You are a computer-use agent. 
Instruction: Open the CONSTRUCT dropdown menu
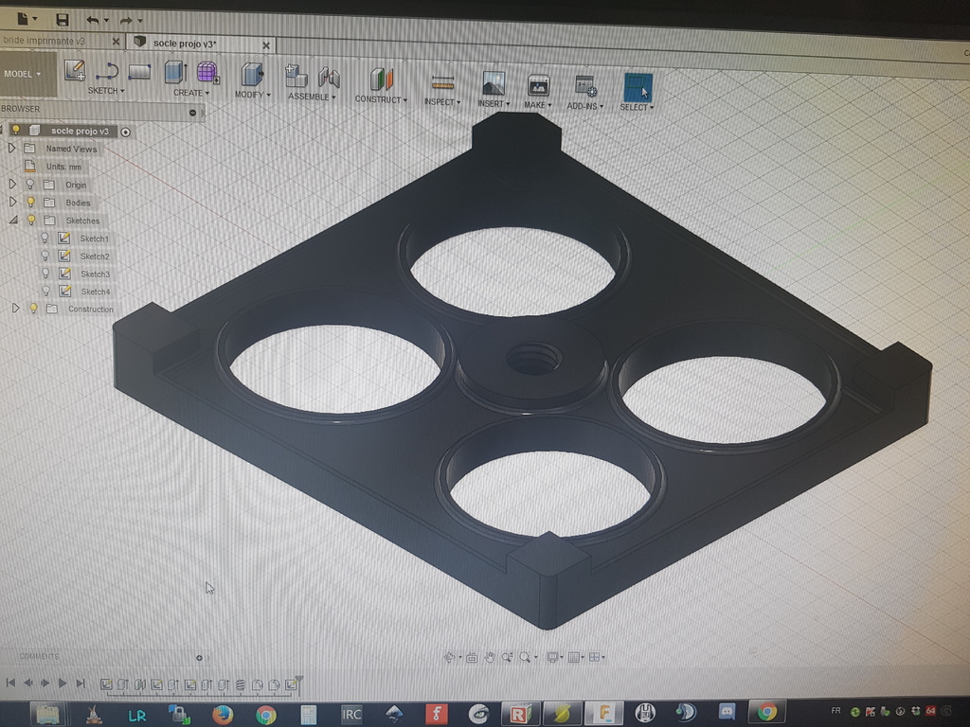coord(381,98)
